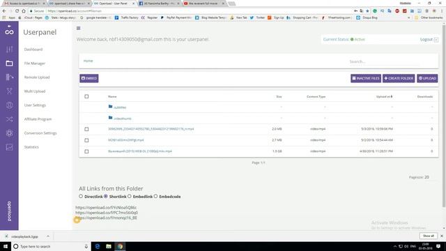
Task: Click the browser home icon
Action: click(24, 11)
